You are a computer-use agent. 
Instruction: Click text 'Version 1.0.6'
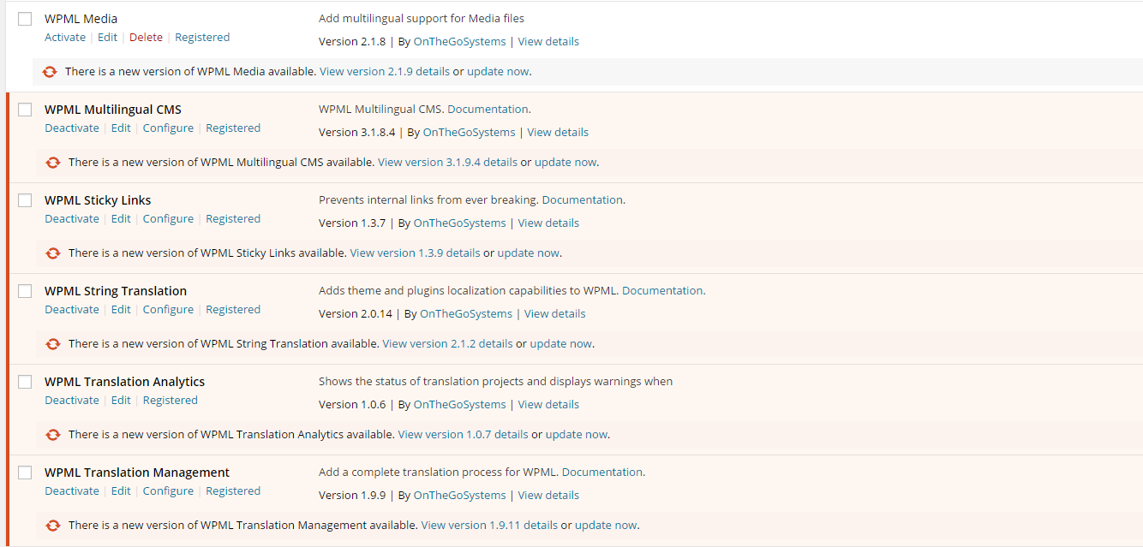pyautogui.click(x=352, y=405)
